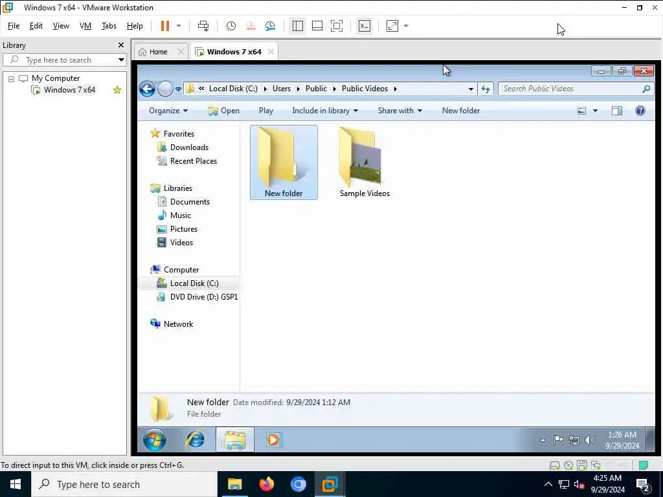Screen dimensions: 663x497
Task: Open the VMware View menu
Action: pos(61,26)
